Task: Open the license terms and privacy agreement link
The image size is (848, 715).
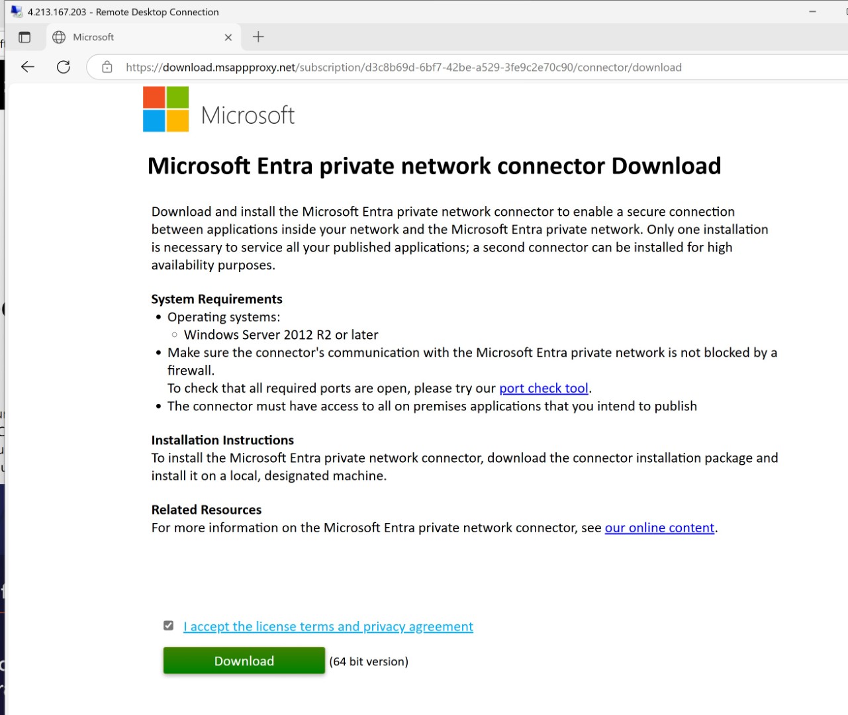Action: pyautogui.click(x=328, y=626)
